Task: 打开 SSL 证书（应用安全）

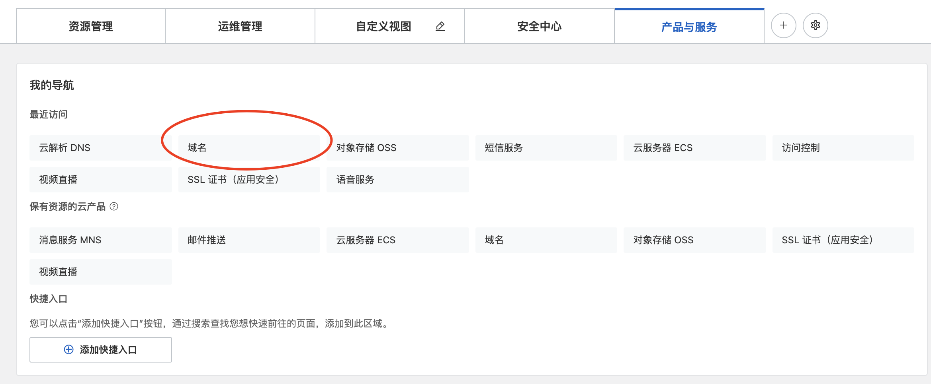Action: tap(249, 179)
